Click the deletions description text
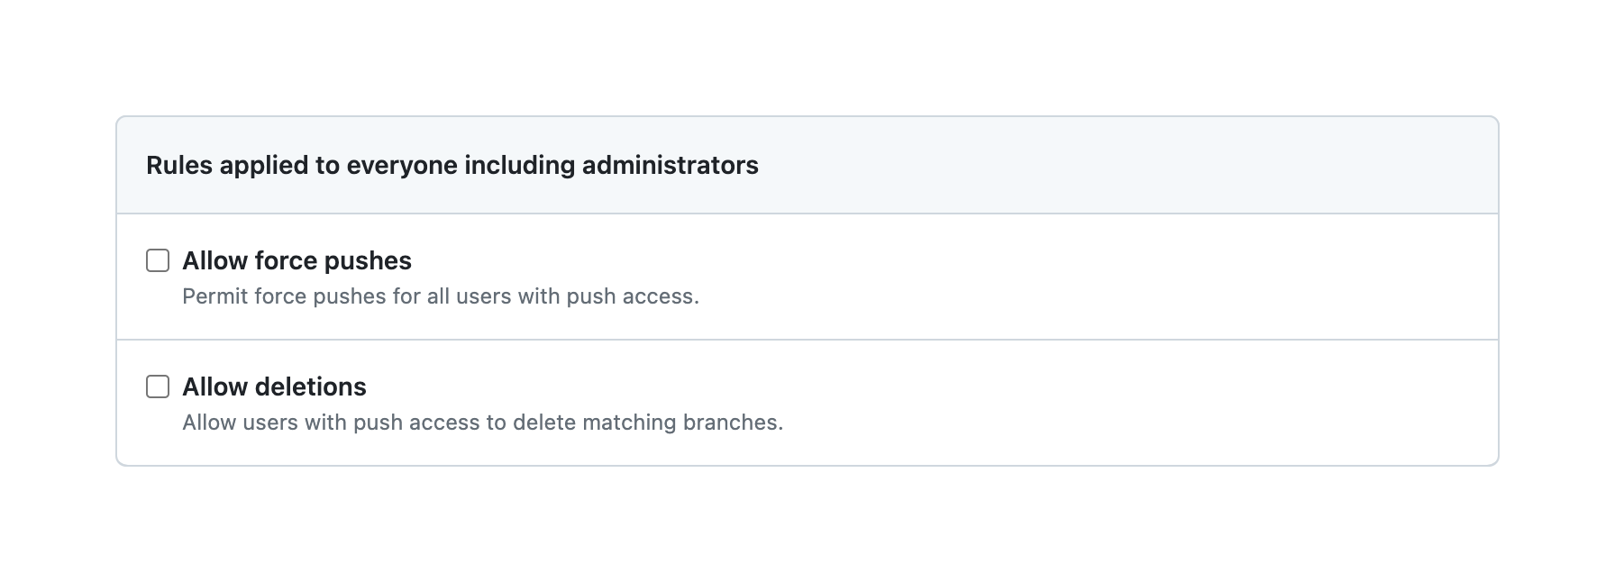Screen dimensions: 1615x582 [483, 421]
